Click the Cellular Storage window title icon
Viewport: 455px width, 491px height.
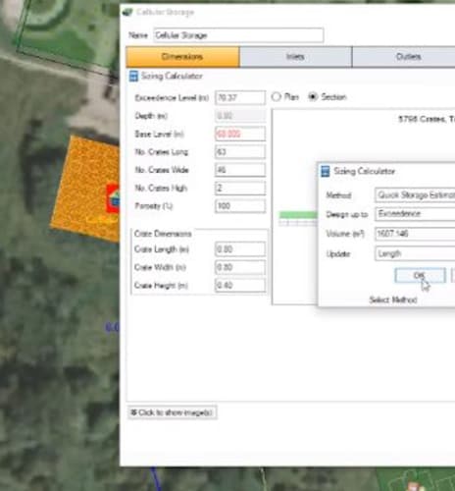(x=127, y=13)
